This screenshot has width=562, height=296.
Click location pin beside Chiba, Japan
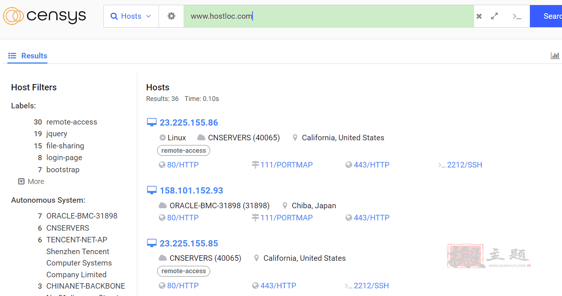[285, 206]
